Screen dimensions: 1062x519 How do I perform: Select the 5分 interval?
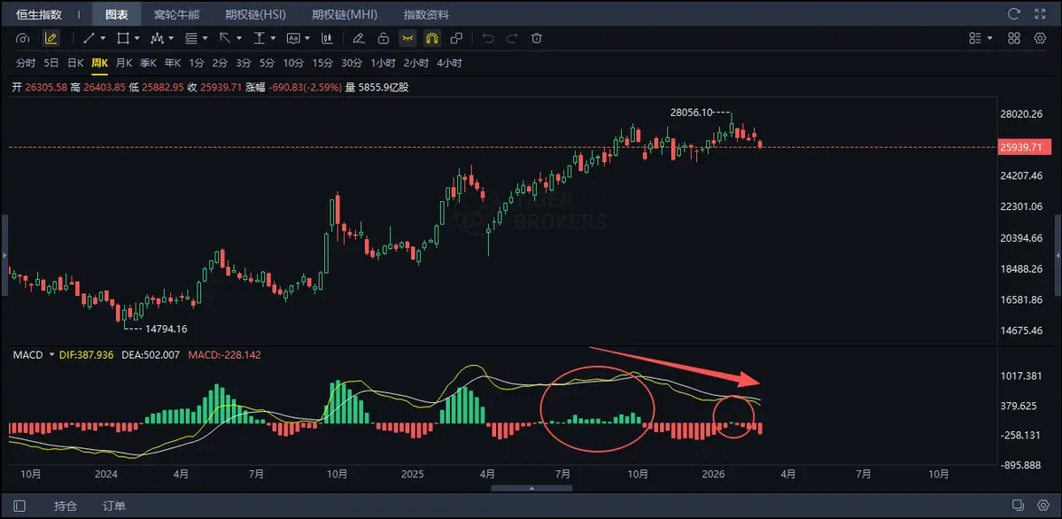click(x=267, y=63)
